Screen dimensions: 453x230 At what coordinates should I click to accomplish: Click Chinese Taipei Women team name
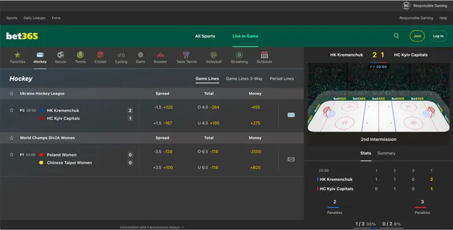point(69,163)
